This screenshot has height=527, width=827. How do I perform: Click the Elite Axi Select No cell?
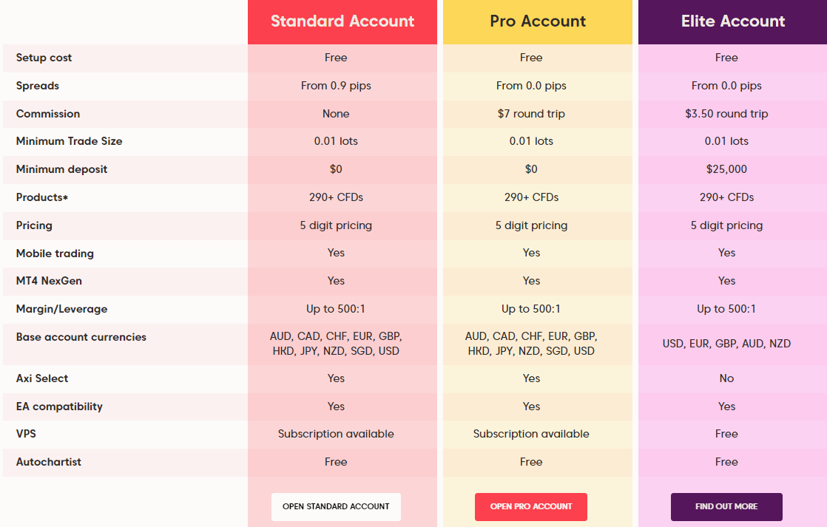(726, 378)
